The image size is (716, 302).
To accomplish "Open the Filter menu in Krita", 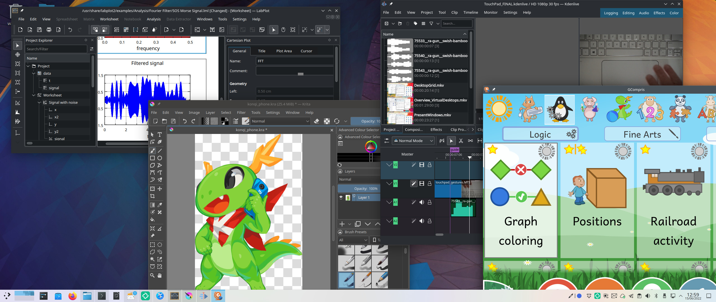I will pos(241,112).
